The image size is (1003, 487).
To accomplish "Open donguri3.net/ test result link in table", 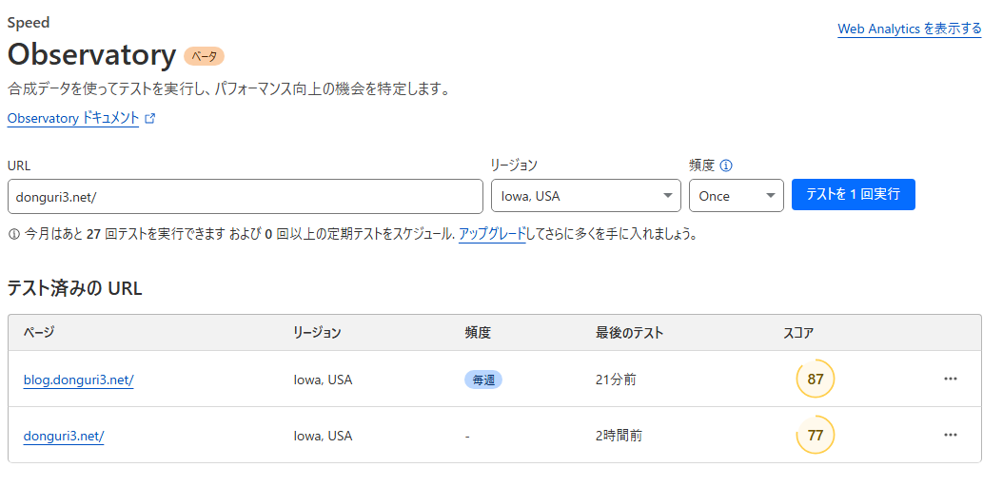I will (x=64, y=437).
